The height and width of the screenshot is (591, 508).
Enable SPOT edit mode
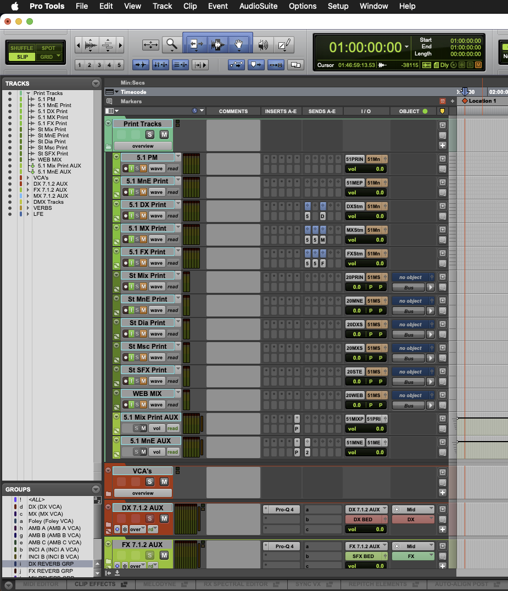tap(49, 48)
